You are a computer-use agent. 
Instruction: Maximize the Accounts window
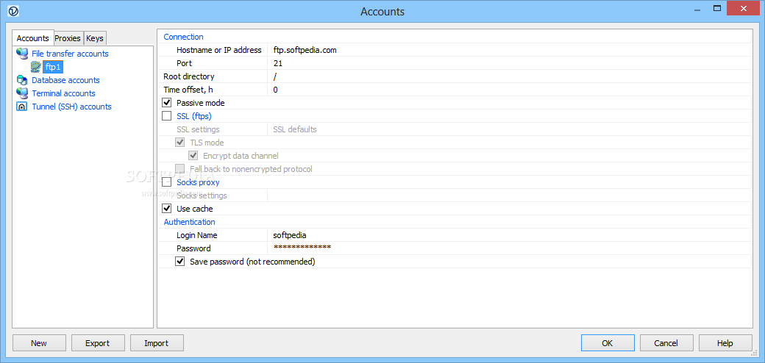tap(717, 8)
